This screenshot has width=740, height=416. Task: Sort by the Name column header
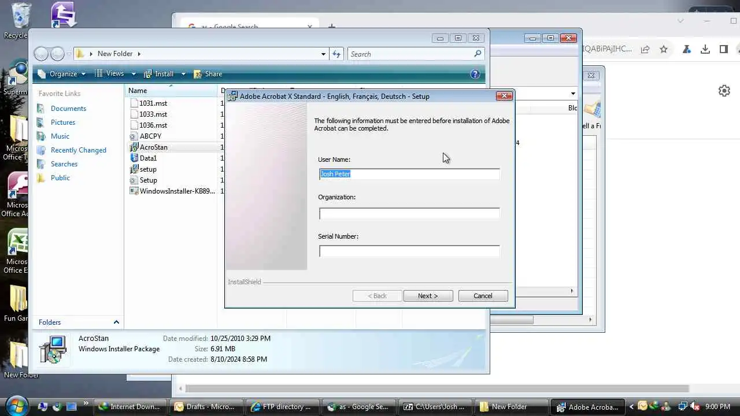172,91
